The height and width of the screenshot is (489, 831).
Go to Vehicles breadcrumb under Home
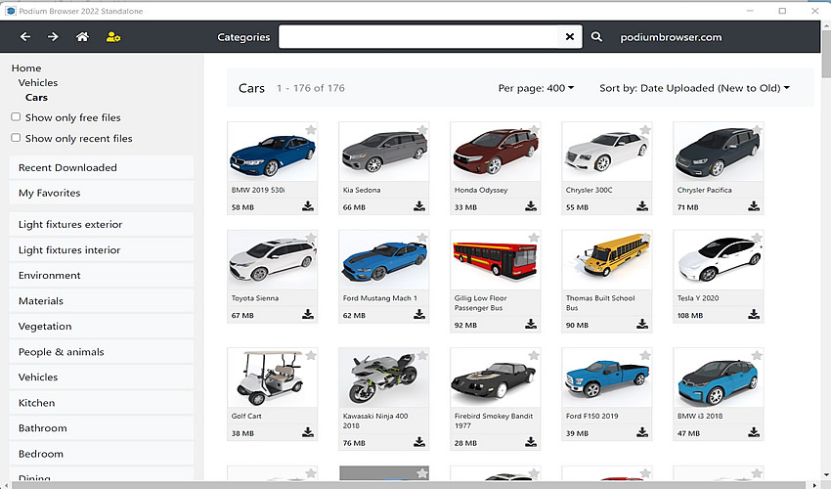(x=37, y=83)
